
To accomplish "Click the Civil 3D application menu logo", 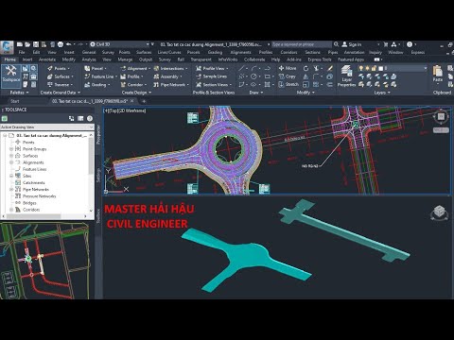I will 7,47.
